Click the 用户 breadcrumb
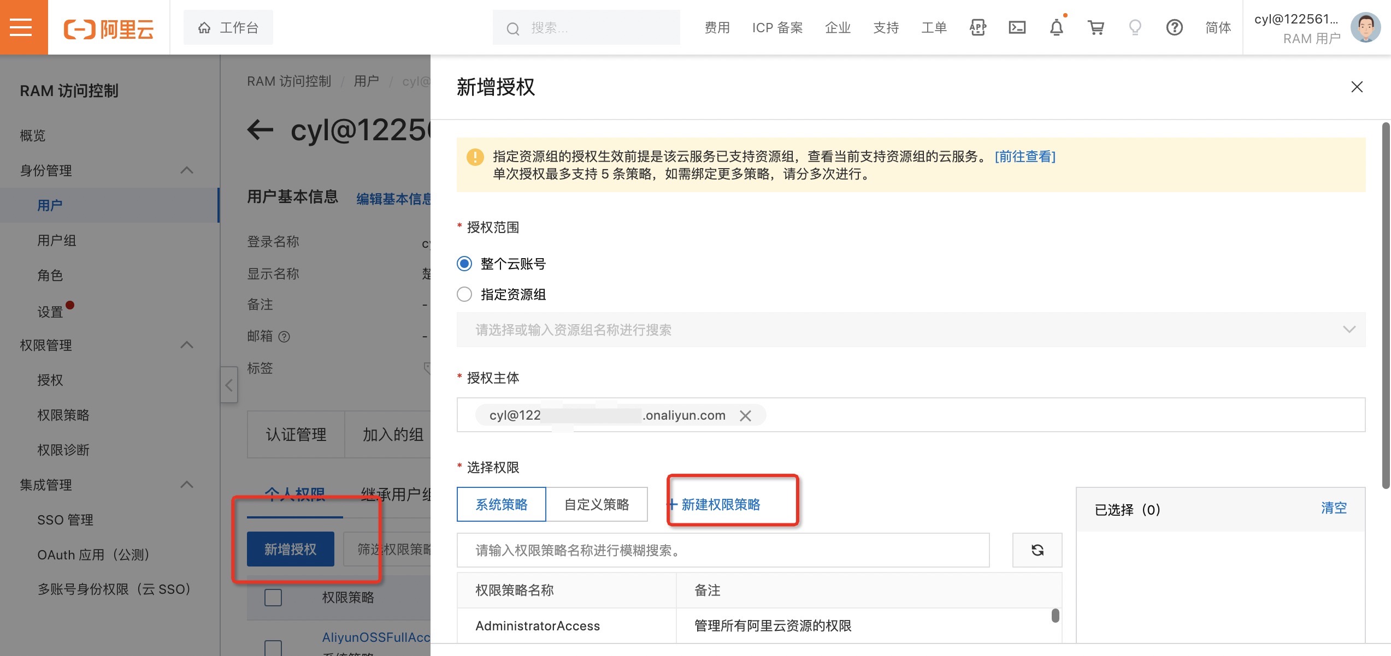 point(366,81)
